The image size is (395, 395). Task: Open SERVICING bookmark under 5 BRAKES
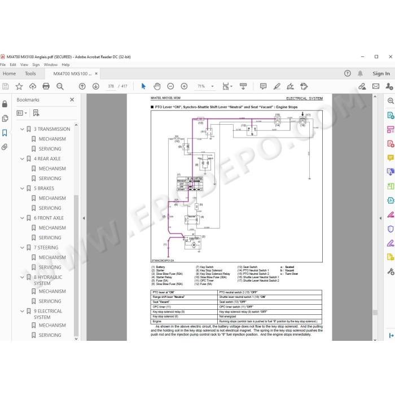[50, 208]
